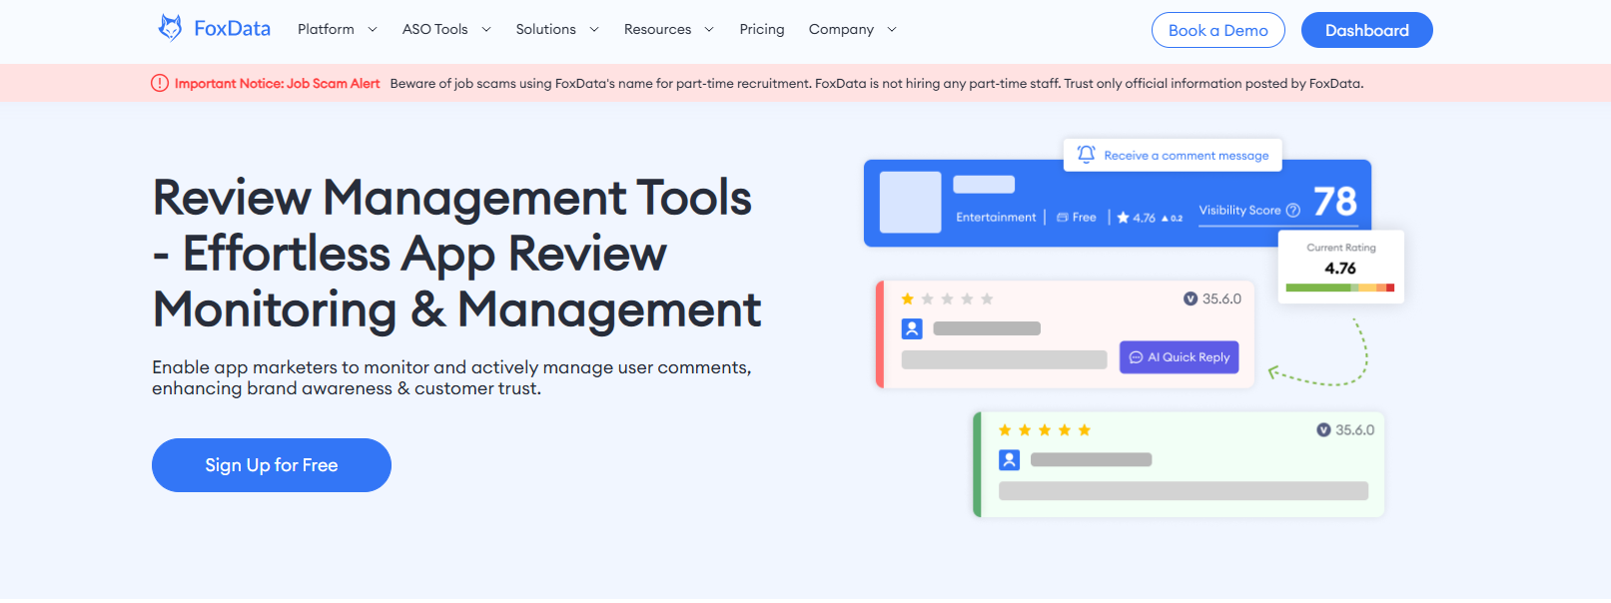Open the ASO Tools dropdown
The width and height of the screenshot is (1611, 603).
(445, 29)
